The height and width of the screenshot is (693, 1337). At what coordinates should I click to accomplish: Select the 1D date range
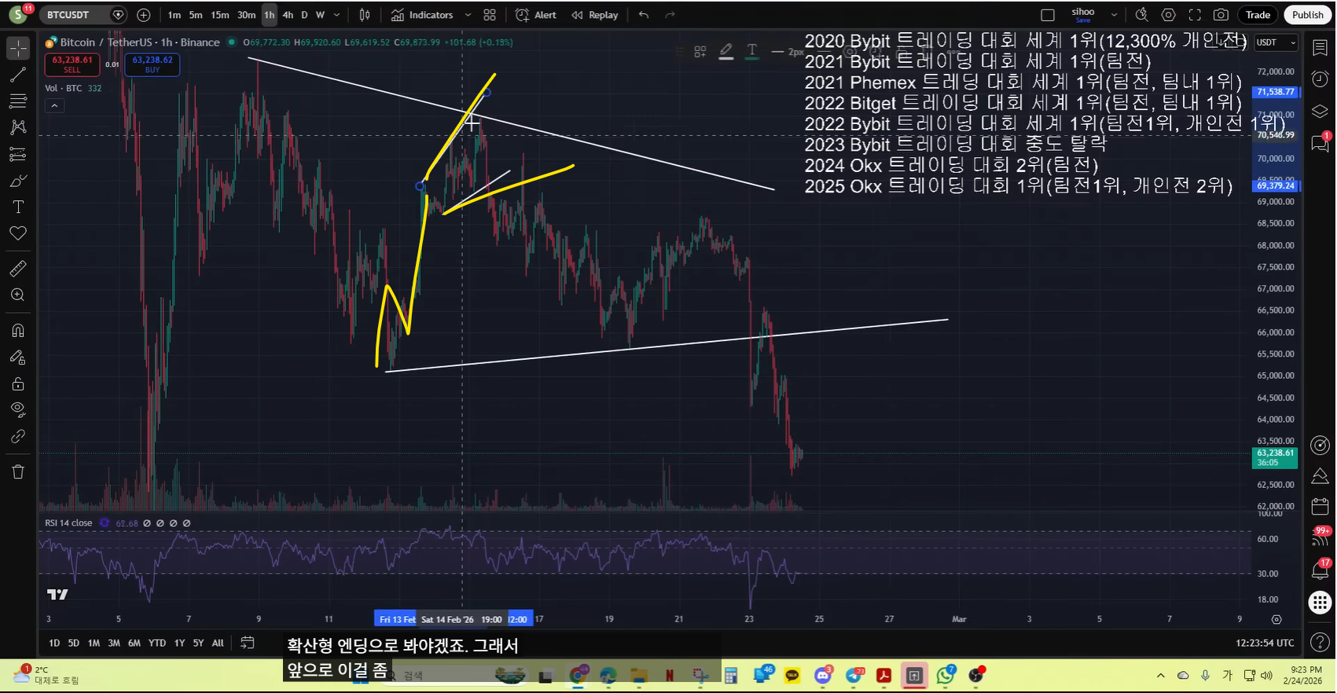(x=54, y=643)
